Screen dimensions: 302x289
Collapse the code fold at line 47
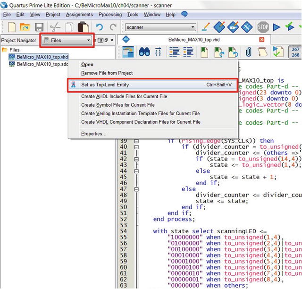(x=136, y=189)
